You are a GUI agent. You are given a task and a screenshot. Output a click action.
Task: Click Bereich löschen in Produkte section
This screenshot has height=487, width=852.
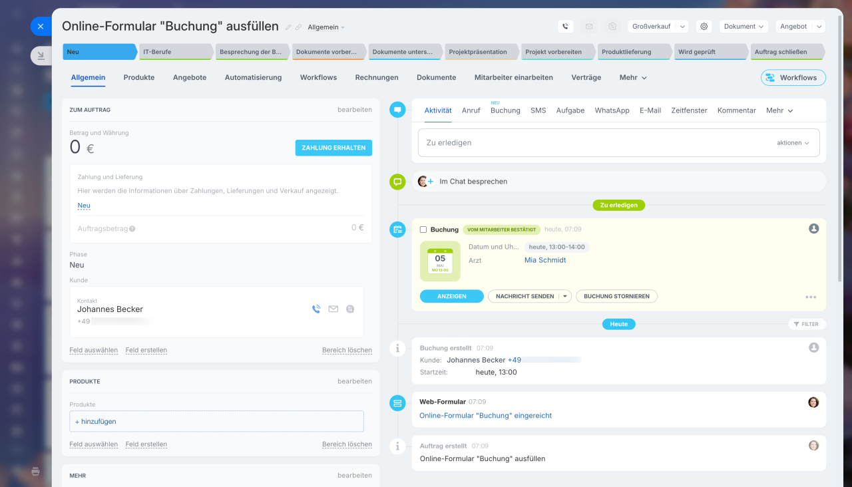click(x=347, y=444)
